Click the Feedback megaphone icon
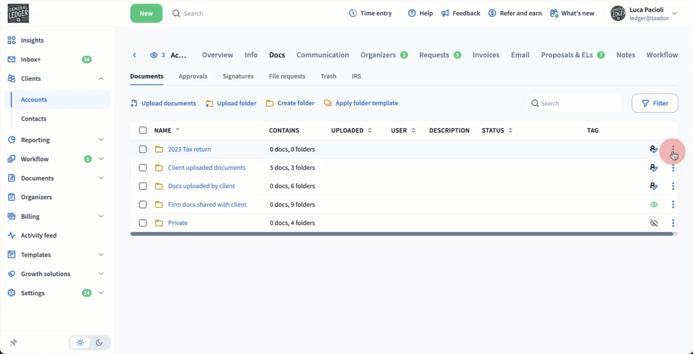 445,13
